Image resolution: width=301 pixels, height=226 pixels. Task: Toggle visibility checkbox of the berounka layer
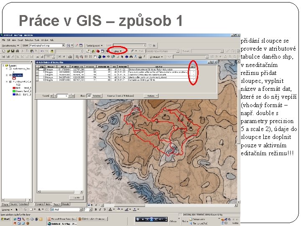(x=10, y=75)
